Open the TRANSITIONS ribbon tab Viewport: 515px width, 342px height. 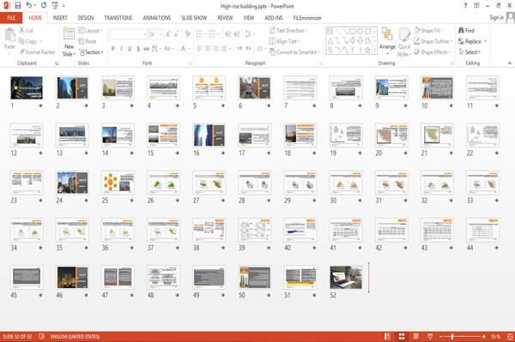coord(118,18)
